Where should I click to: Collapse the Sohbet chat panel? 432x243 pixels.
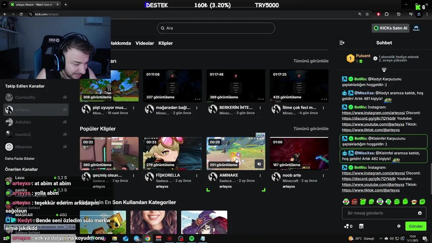pyautogui.click(x=342, y=43)
